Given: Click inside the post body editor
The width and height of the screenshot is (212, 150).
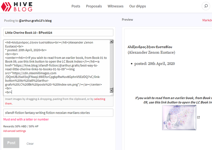Looking at the screenshot, I should click(57, 68).
